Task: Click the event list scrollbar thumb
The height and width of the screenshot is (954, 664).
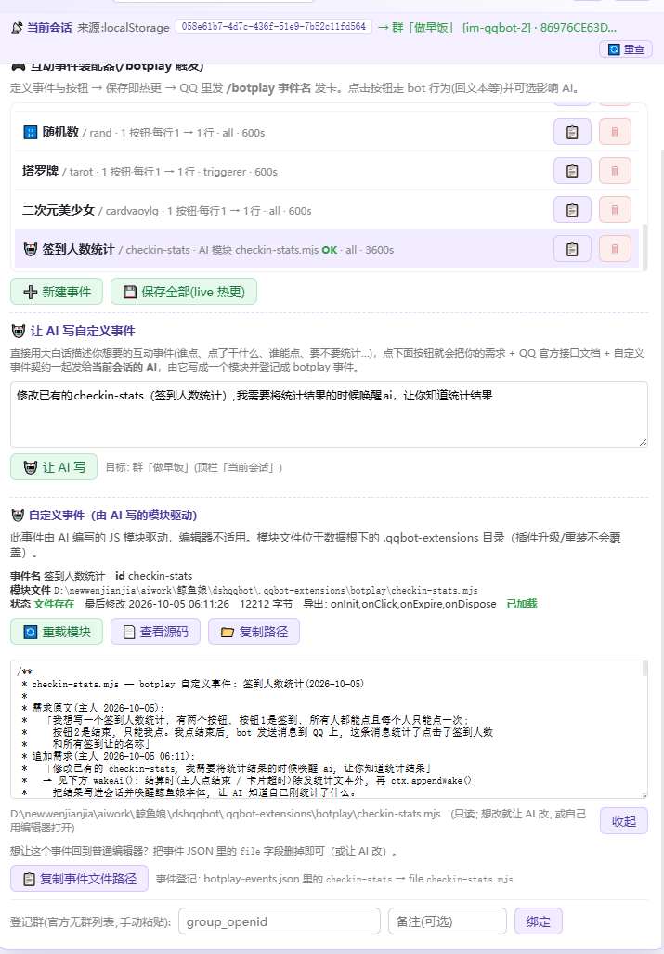Action: [644, 246]
